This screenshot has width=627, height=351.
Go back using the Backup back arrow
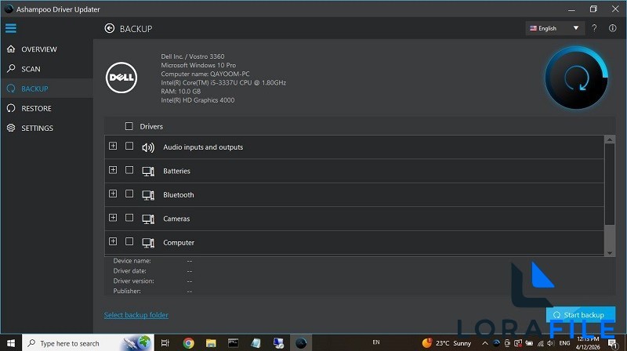tap(110, 28)
